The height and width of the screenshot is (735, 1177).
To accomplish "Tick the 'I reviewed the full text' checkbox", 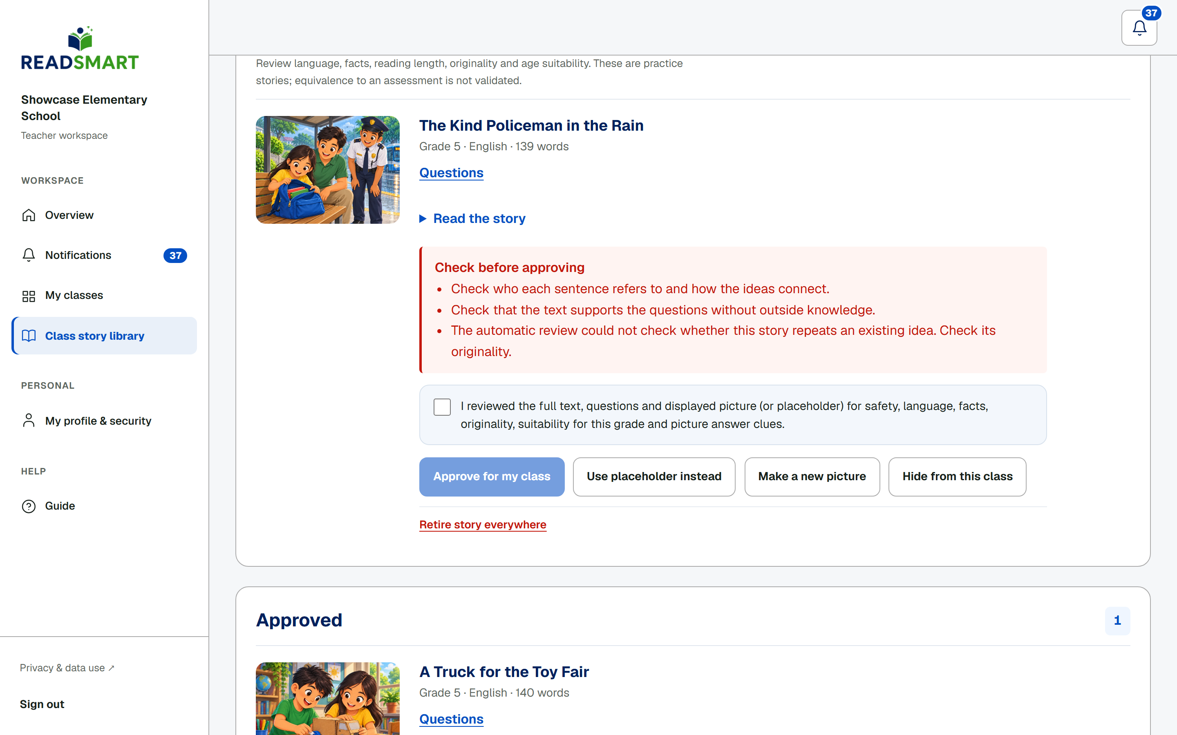I will [x=442, y=407].
